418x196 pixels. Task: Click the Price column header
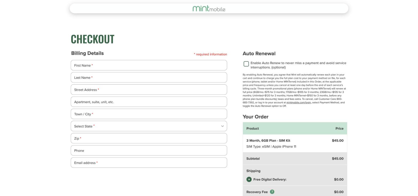coord(339,128)
